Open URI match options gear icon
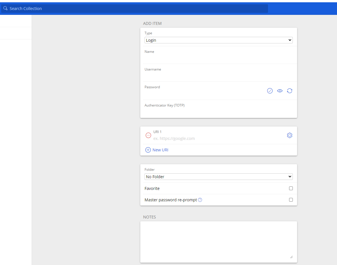This screenshot has width=337, height=265. pyautogui.click(x=290, y=135)
